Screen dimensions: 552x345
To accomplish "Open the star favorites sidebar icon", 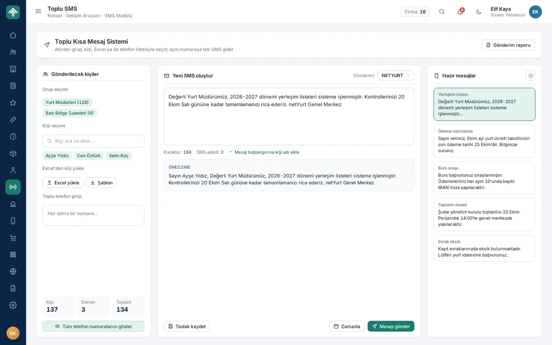I will point(13,103).
